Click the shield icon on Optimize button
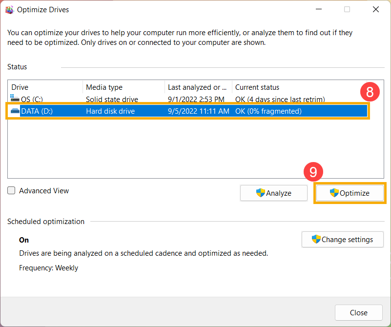Image resolution: width=391 pixels, height=327 pixels. coord(334,193)
